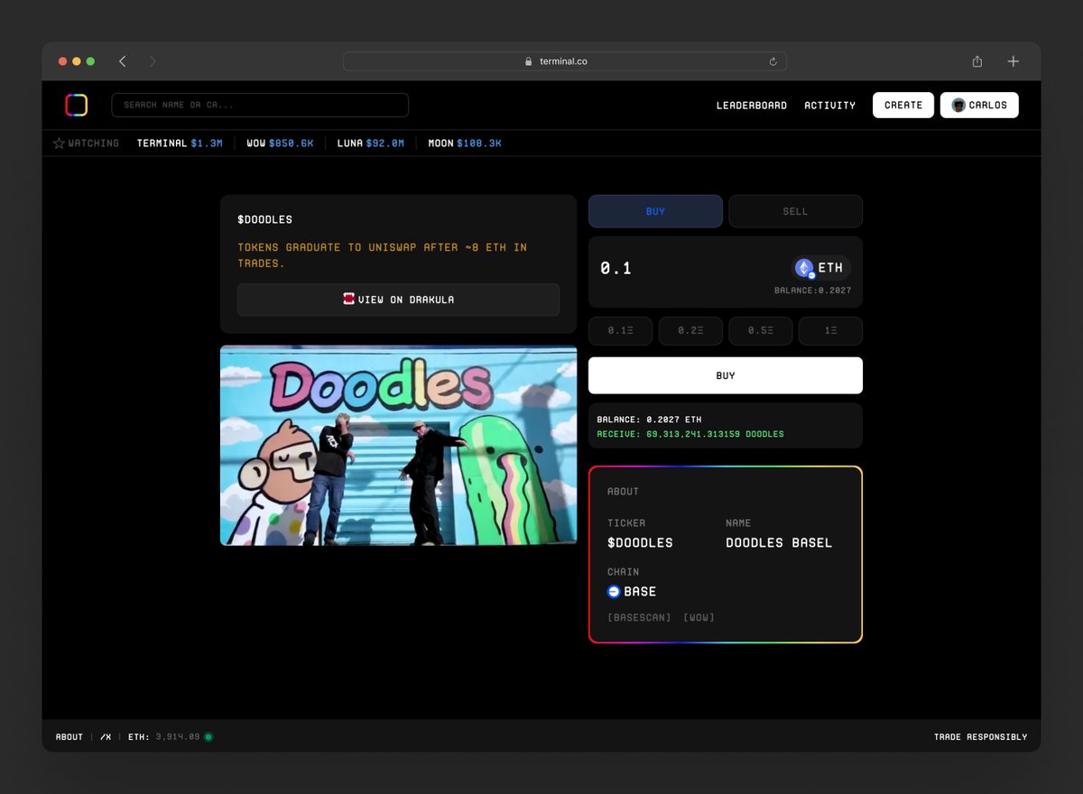1083x794 pixels.
Task: Reload page via address bar refresh icon
Action: pyautogui.click(x=773, y=61)
